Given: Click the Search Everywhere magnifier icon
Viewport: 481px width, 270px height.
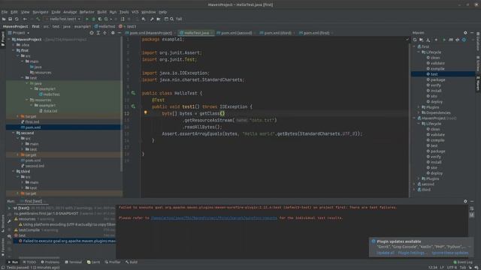Looking at the screenshot, I should [171, 19].
